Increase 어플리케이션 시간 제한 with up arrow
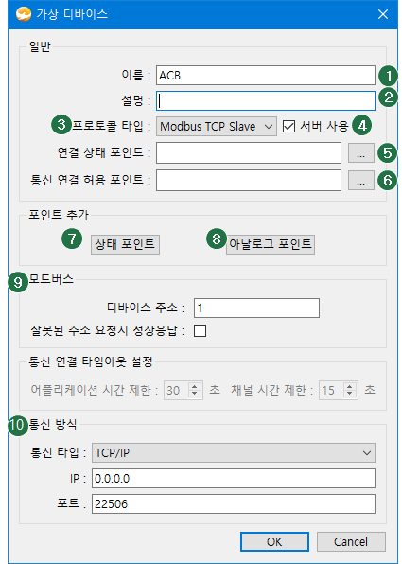The width and height of the screenshot is (402, 564). 195,387
